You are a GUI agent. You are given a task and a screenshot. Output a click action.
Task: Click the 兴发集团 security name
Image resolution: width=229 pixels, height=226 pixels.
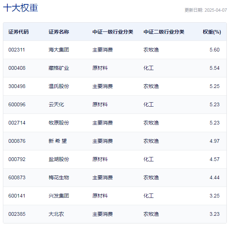(59, 196)
